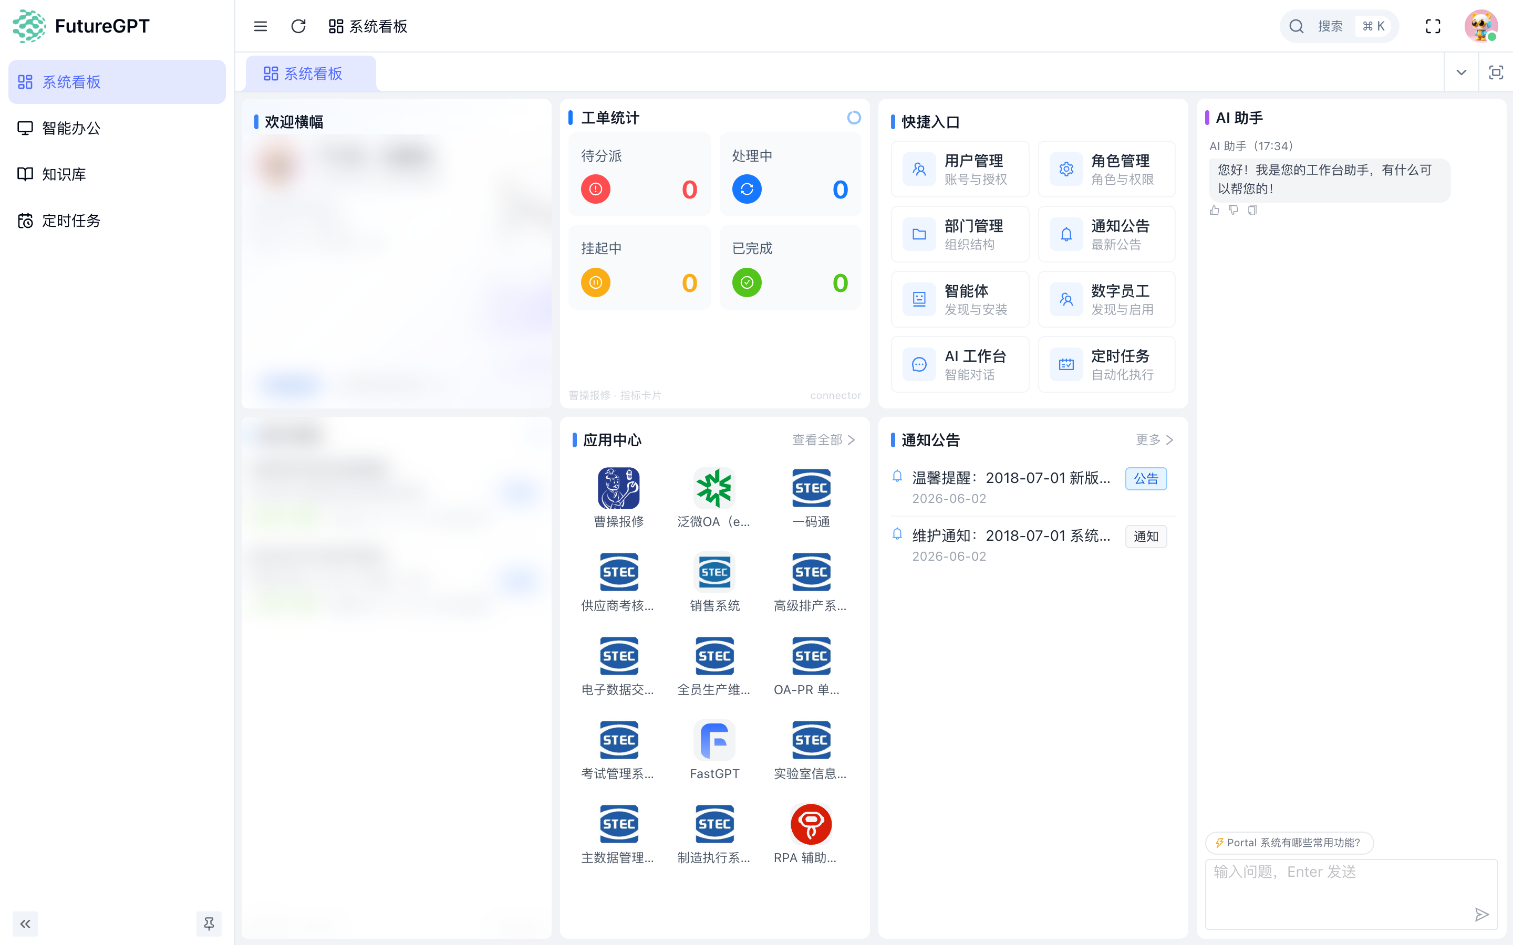Open the search box in header

point(1339,26)
